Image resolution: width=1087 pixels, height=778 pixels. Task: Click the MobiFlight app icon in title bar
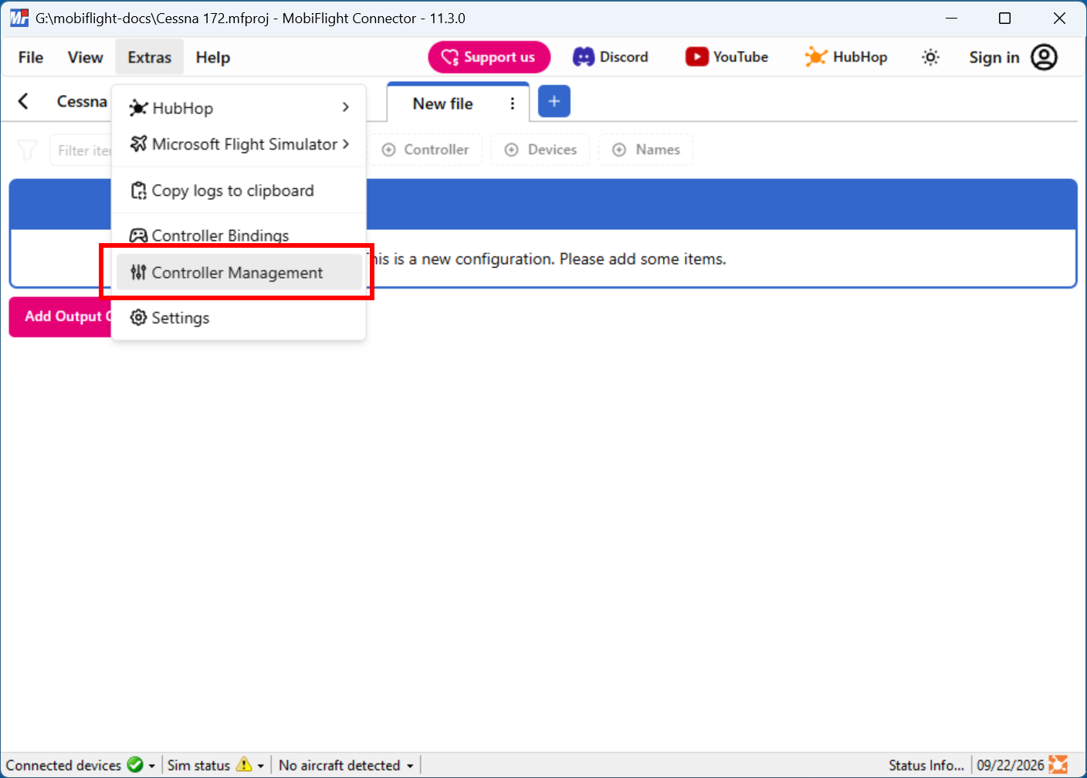[19, 18]
